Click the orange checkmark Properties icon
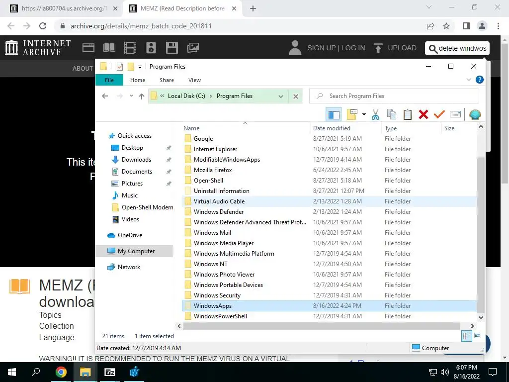Image resolution: width=509 pixels, height=382 pixels. (x=439, y=114)
